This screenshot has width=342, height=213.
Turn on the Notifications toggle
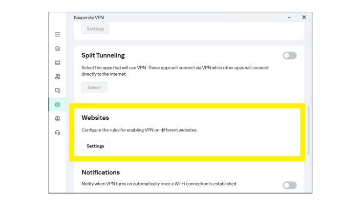pos(289,185)
